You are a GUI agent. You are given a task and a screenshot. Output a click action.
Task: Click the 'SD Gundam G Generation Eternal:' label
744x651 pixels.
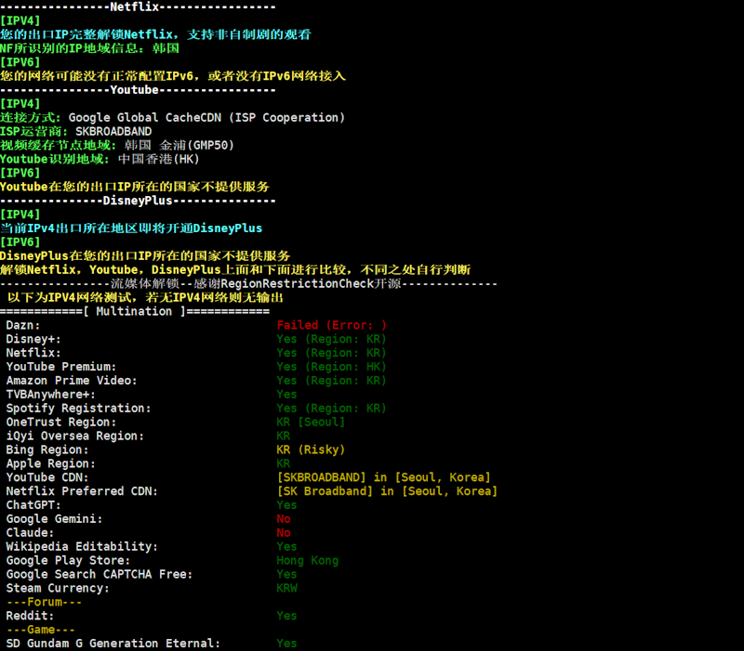(113, 644)
